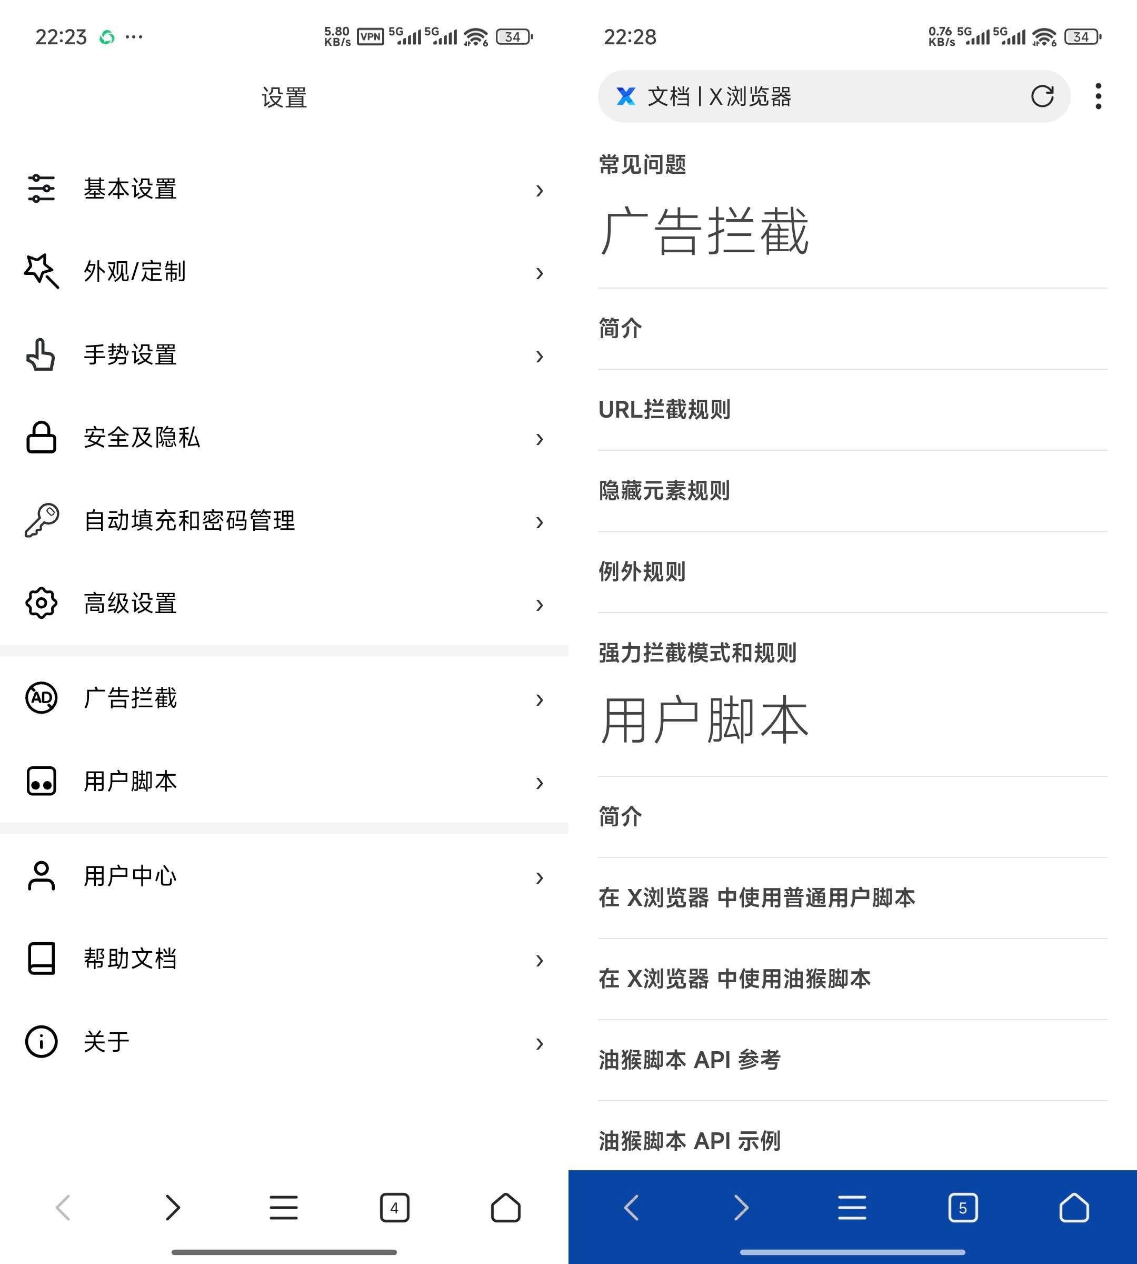Open the 关于 menu entry
Viewport: 1137px width, 1264px height.
point(284,1041)
